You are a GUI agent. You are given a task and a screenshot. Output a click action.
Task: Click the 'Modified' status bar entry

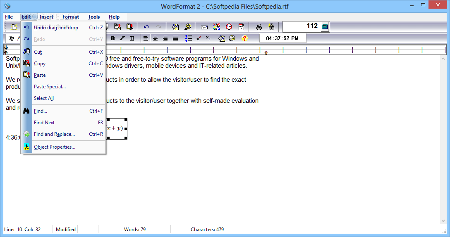(66, 230)
